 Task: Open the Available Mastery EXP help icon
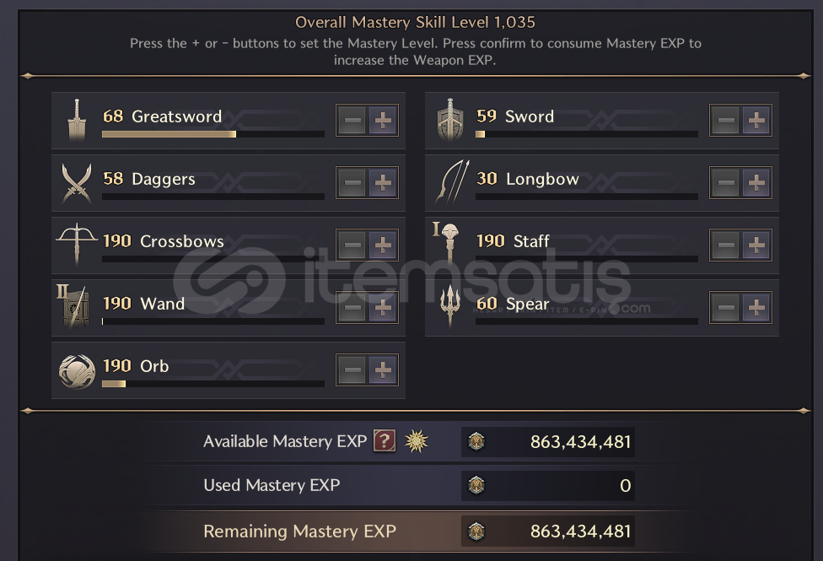click(x=385, y=440)
